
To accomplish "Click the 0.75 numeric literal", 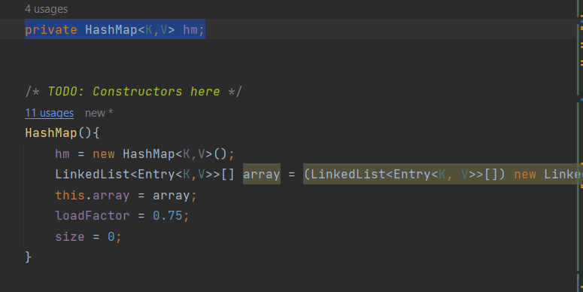I will pyautogui.click(x=167, y=216).
